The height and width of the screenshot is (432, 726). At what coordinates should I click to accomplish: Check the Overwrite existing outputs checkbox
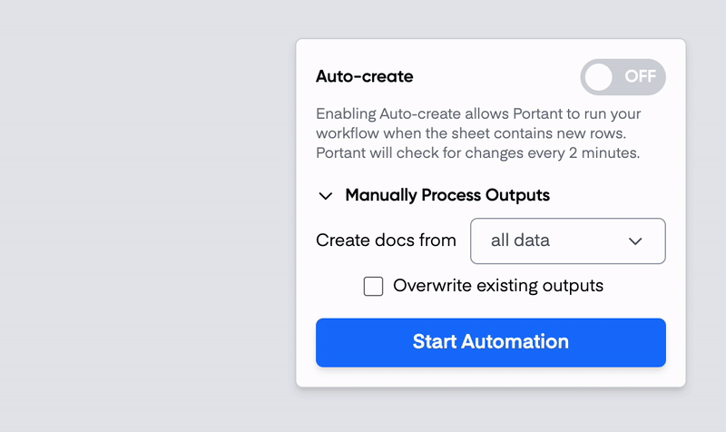(x=373, y=287)
